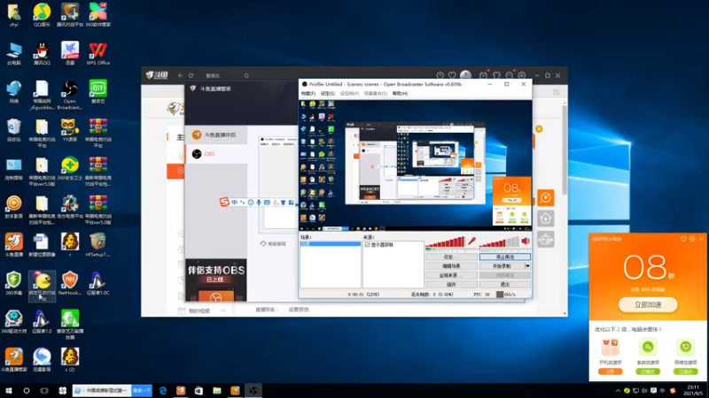Click the 全域来源 button in OBS
Screen dimensions: 709x398
point(451,275)
